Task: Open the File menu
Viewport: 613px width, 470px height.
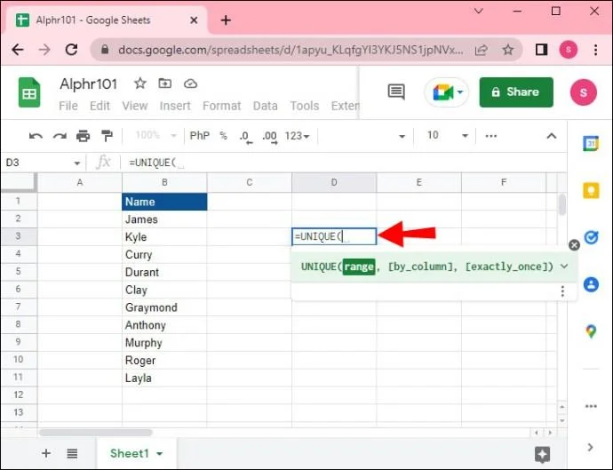Action: point(68,106)
